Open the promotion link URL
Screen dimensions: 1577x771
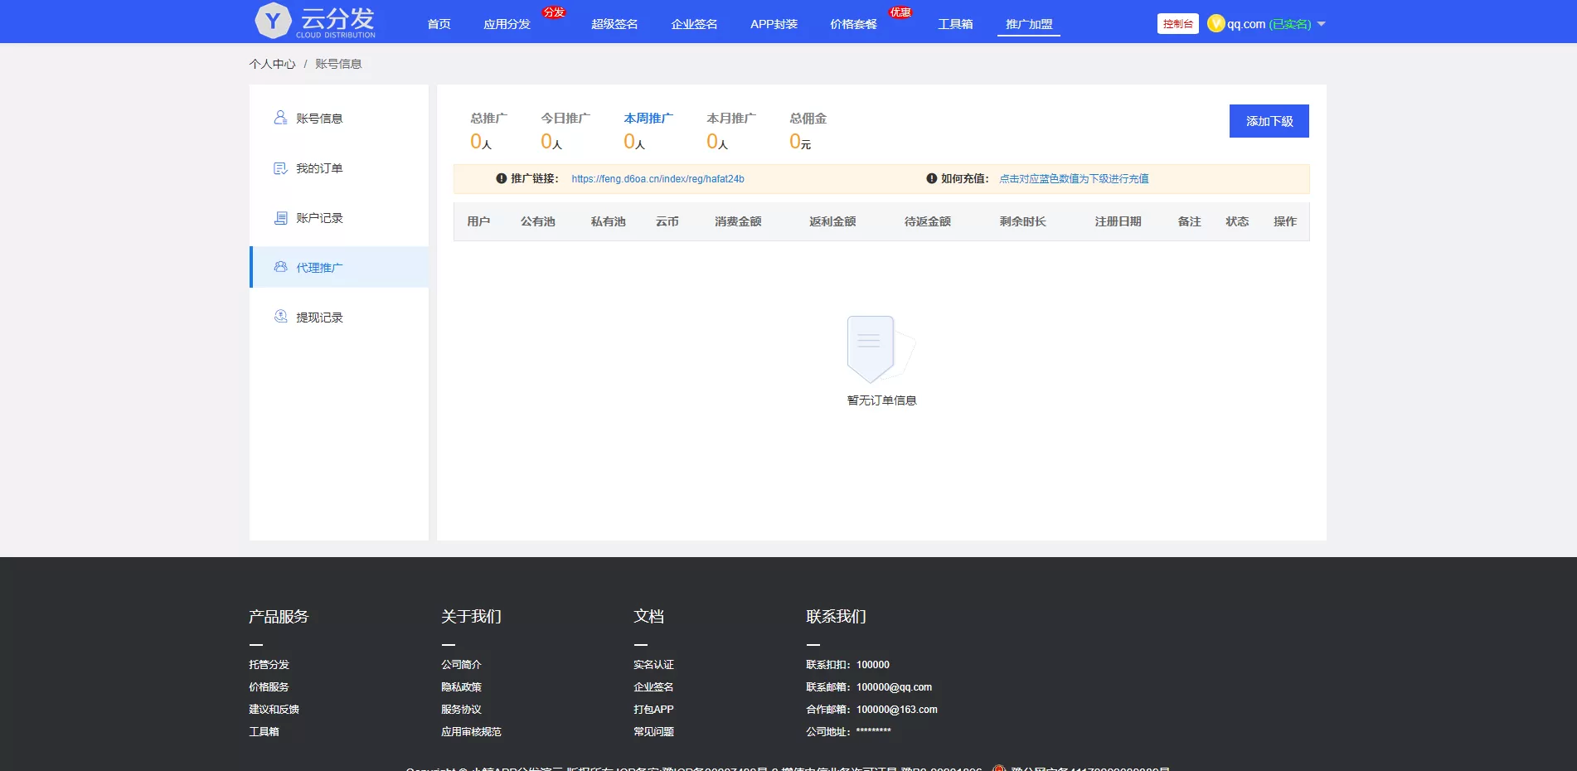[657, 179]
